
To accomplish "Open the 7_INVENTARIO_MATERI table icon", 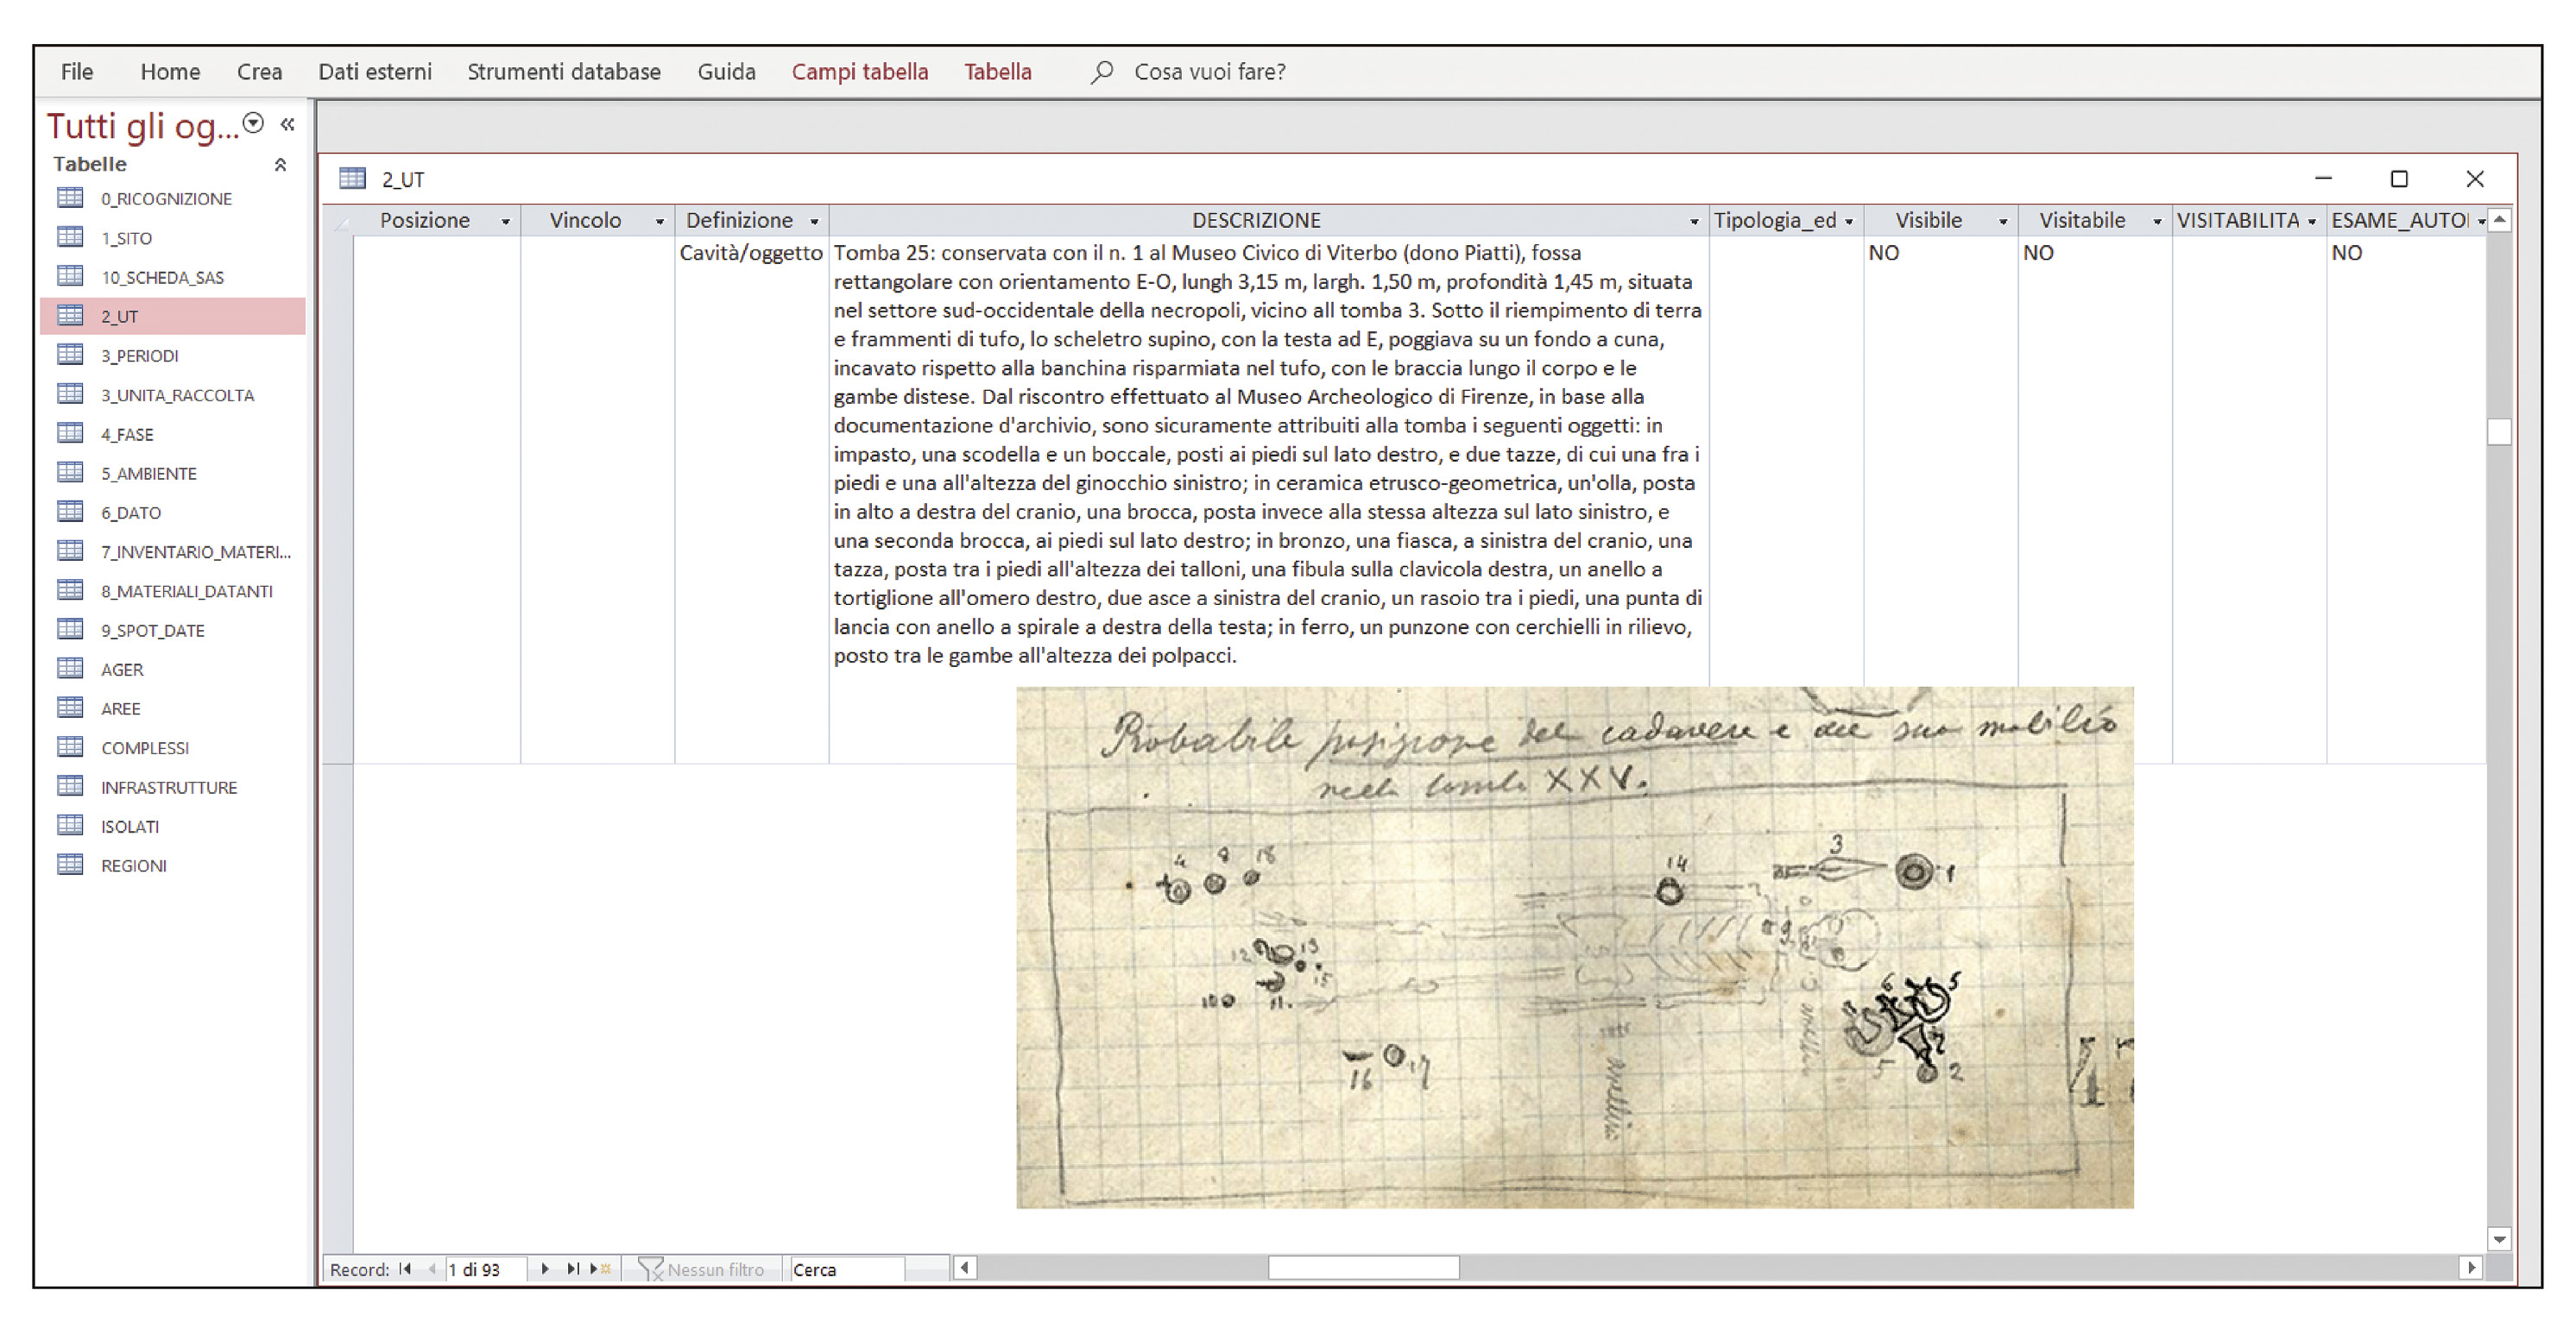I will (71, 551).
